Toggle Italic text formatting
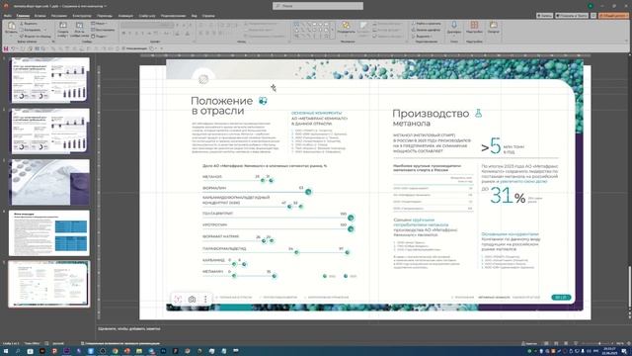 pyautogui.click(x=130, y=34)
